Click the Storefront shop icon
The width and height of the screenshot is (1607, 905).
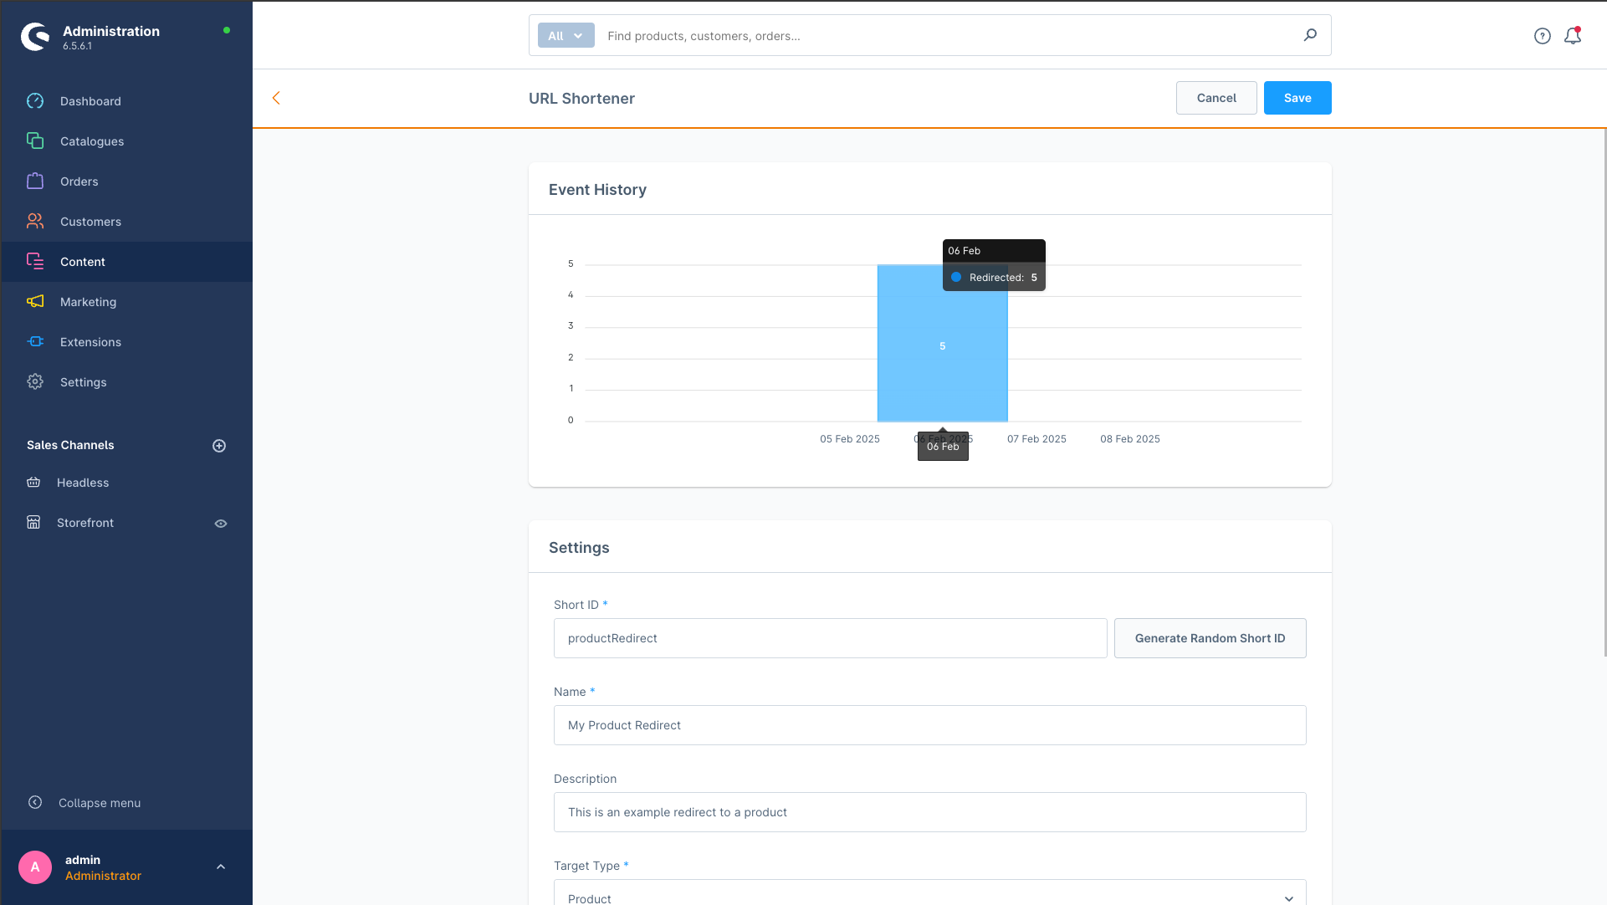coord(33,523)
